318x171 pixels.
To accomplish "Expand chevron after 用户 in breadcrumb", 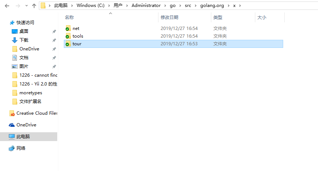I will (127, 5).
